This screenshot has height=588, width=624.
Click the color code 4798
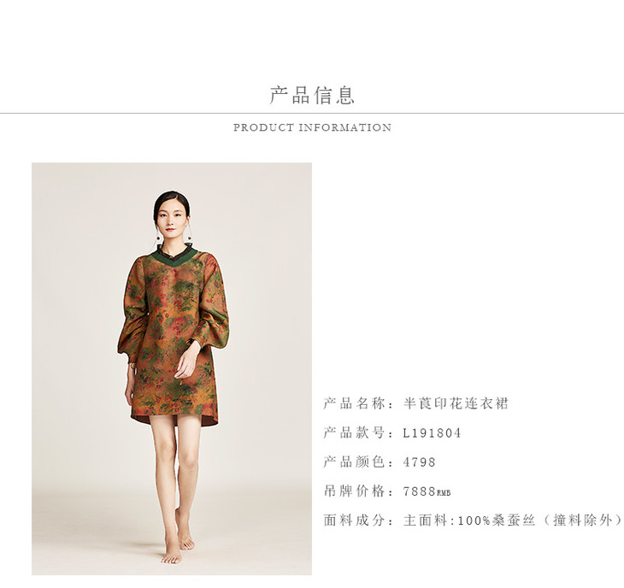click(420, 462)
